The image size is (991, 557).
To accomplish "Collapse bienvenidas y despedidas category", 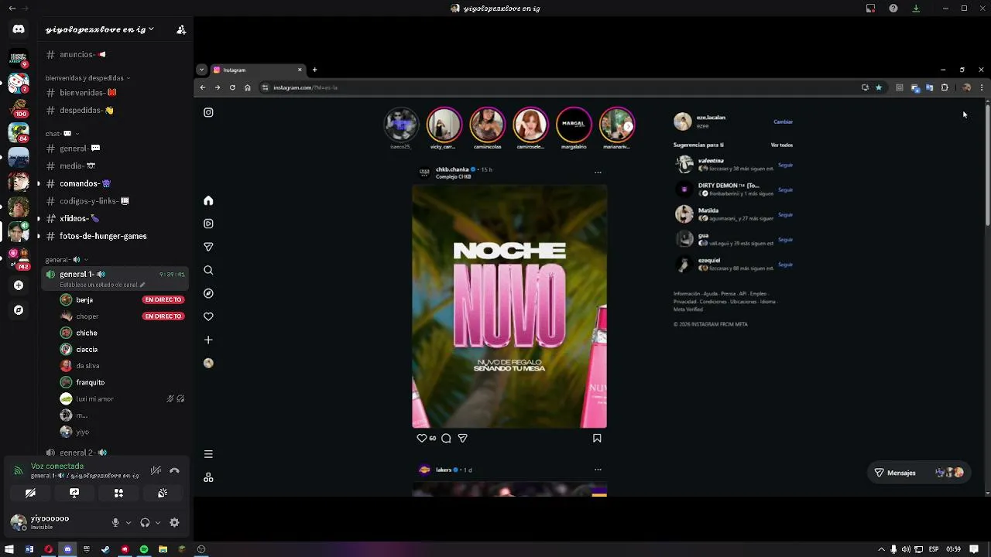I will click(87, 78).
